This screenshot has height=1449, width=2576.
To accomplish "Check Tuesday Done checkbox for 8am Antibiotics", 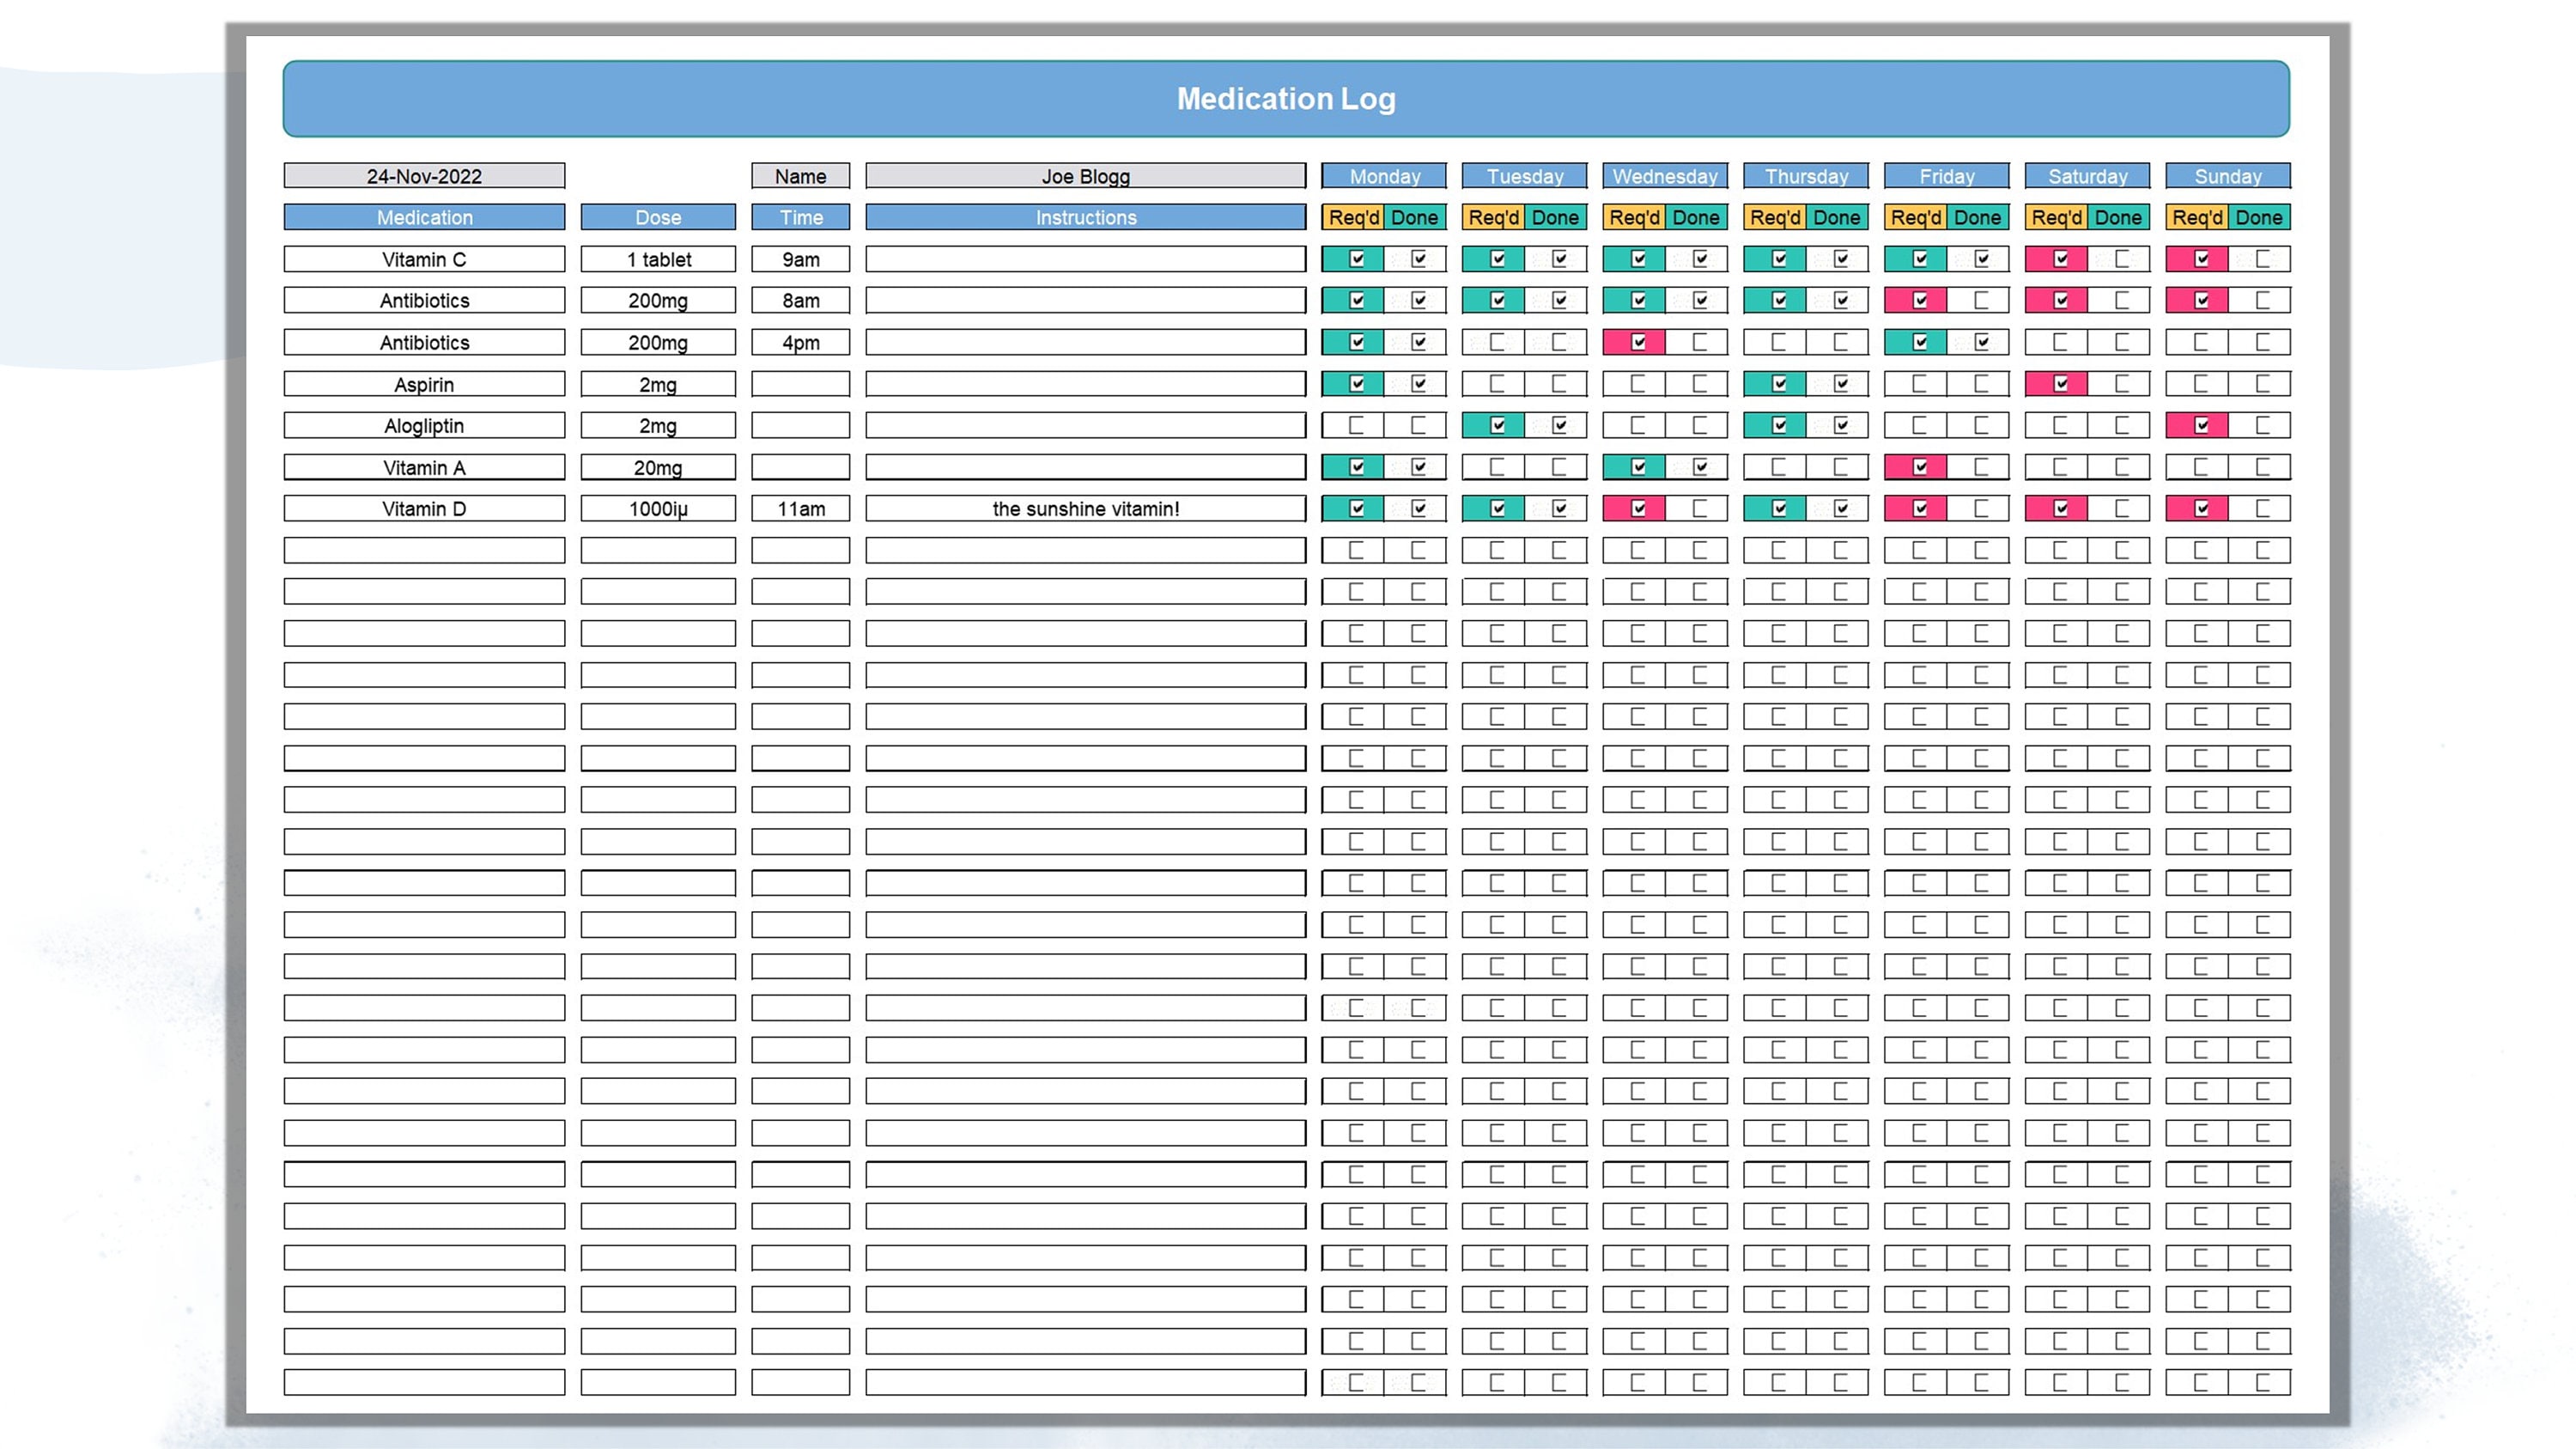I will 1557,299.
